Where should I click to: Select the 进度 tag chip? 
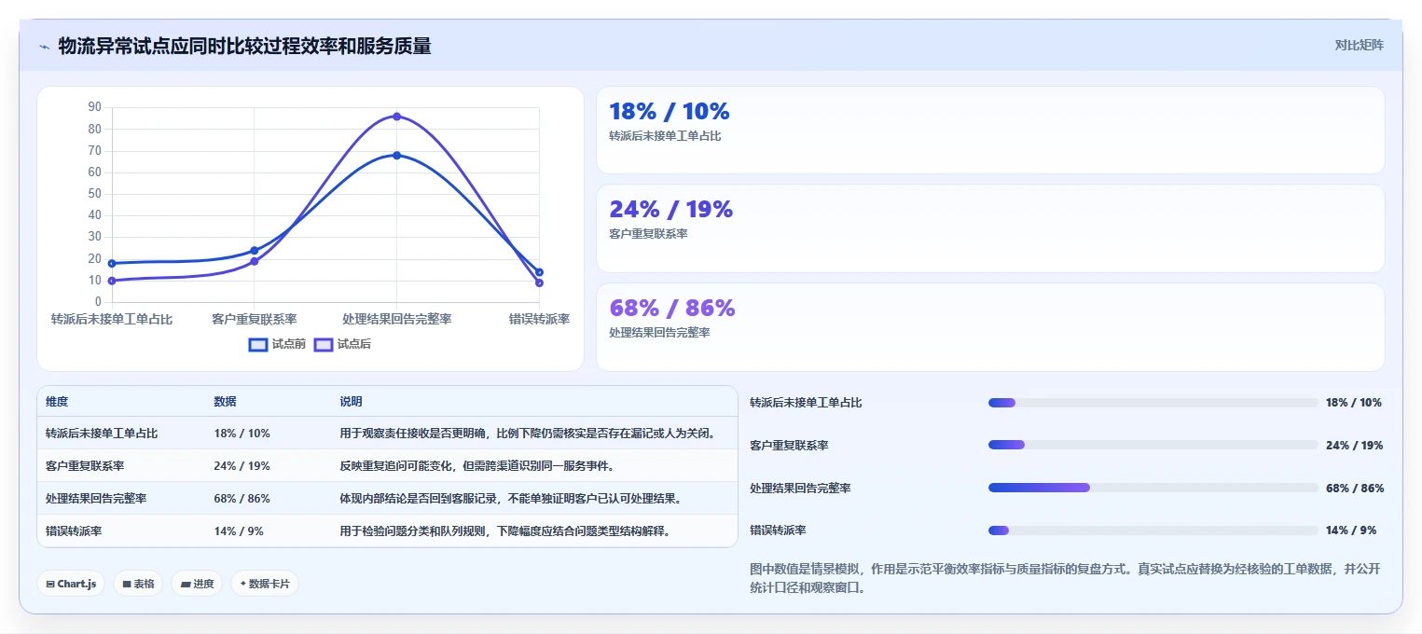pos(197,584)
